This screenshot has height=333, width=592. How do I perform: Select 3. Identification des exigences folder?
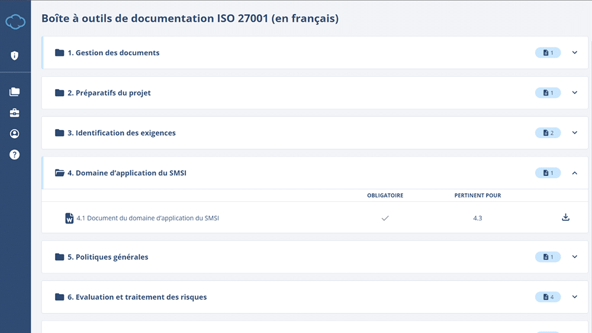coord(121,133)
